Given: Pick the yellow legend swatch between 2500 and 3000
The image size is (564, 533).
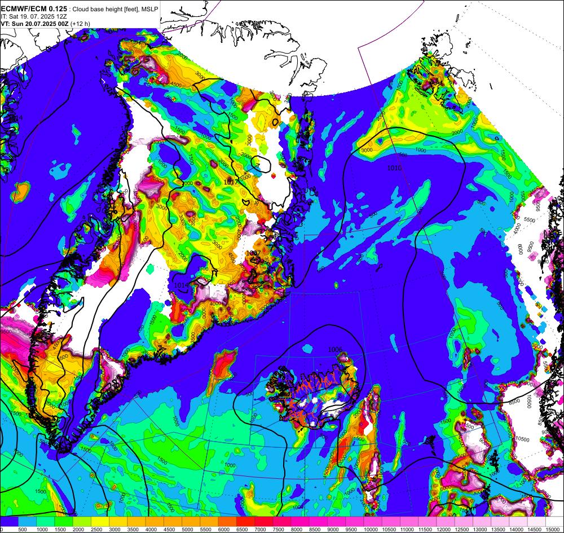Looking at the screenshot, I should tap(100, 521).
